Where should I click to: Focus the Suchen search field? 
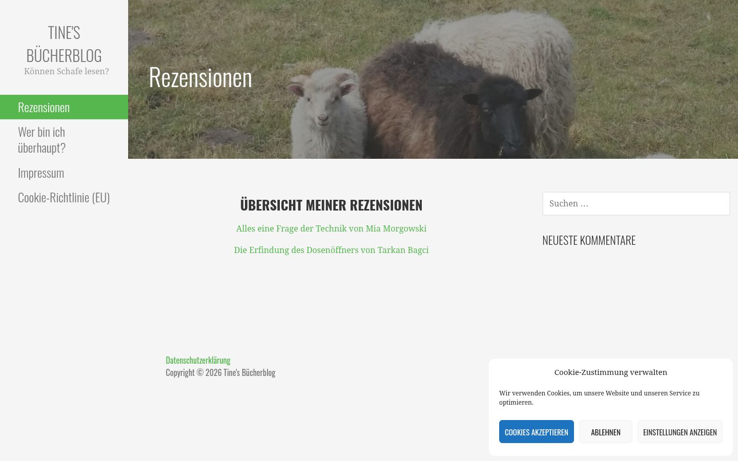point(636,203)
